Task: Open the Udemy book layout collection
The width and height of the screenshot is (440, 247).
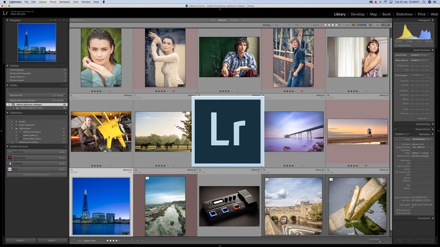Action: pos(32,132)
